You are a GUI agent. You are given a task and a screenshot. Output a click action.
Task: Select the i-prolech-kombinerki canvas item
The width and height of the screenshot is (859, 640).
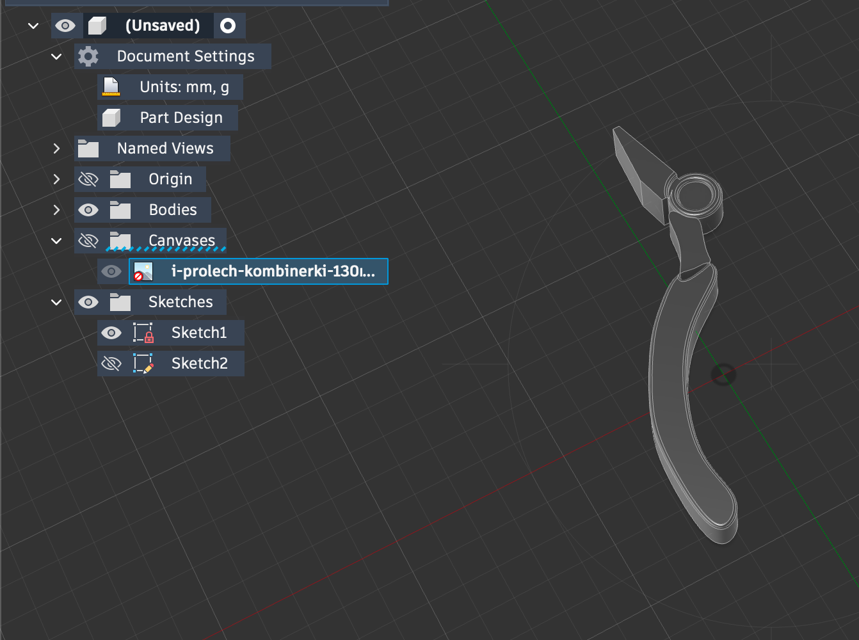tap(272, 271)
